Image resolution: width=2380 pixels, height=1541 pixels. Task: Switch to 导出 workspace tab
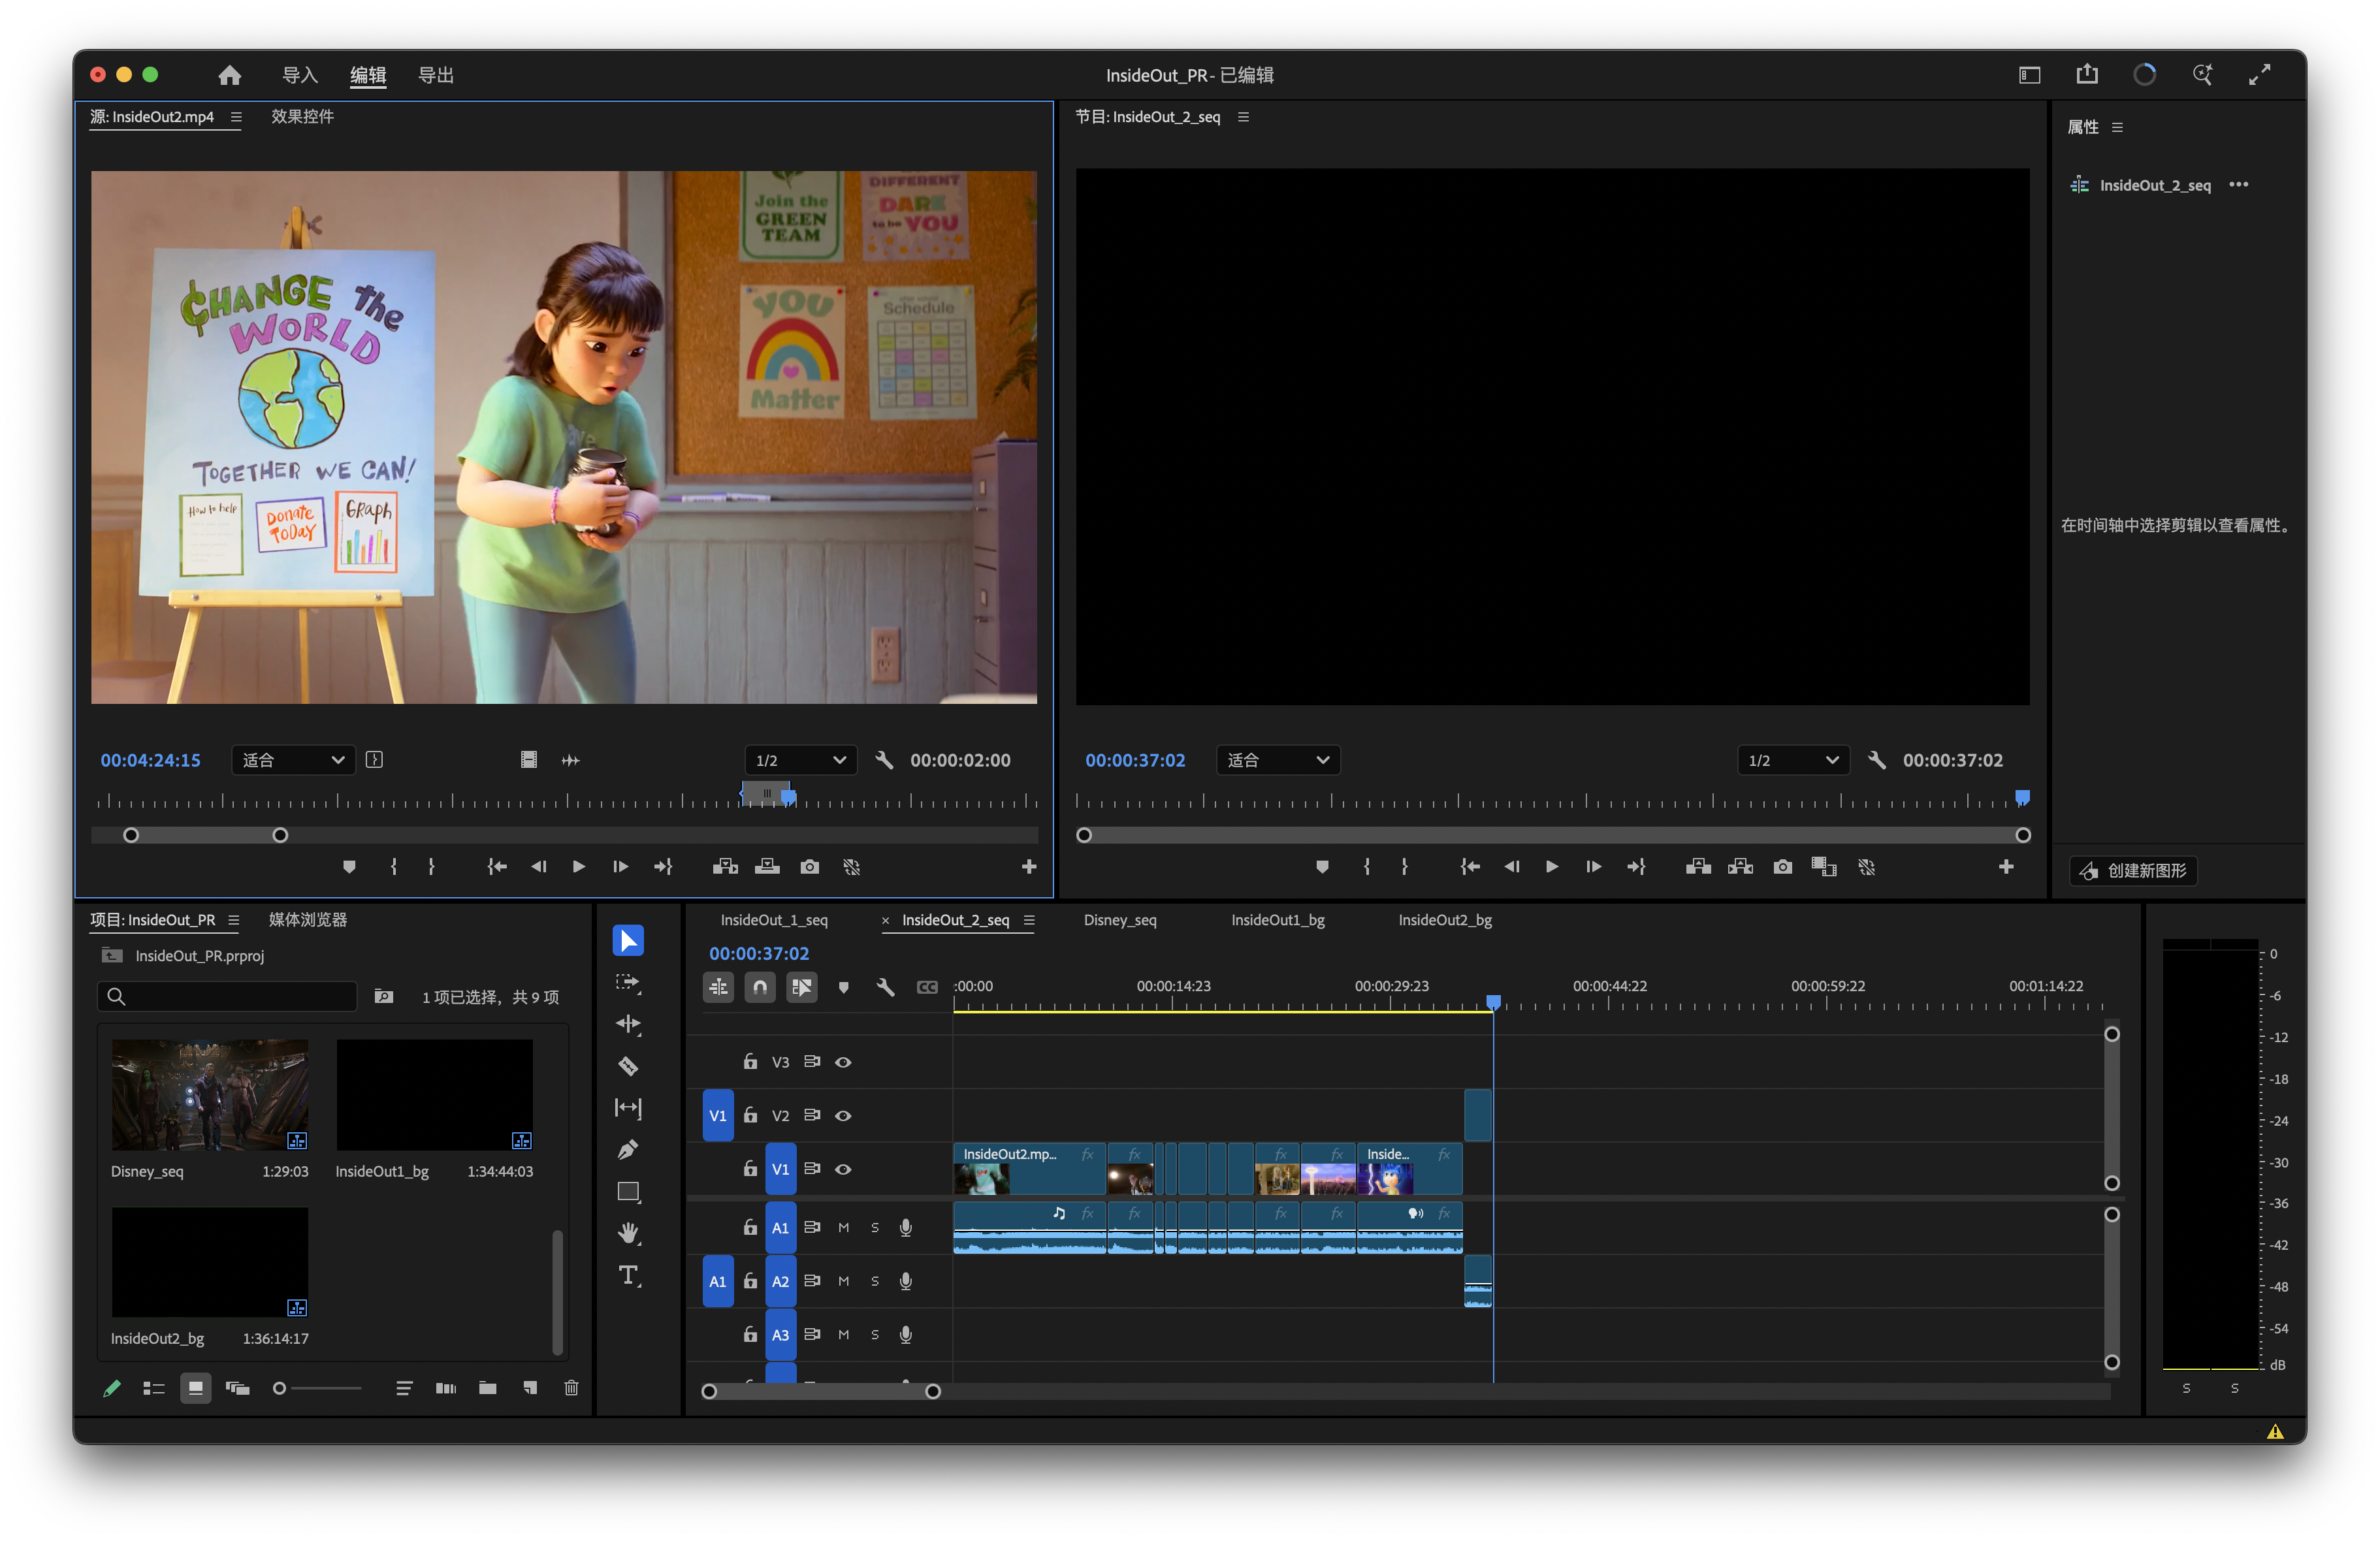[435, 75]
